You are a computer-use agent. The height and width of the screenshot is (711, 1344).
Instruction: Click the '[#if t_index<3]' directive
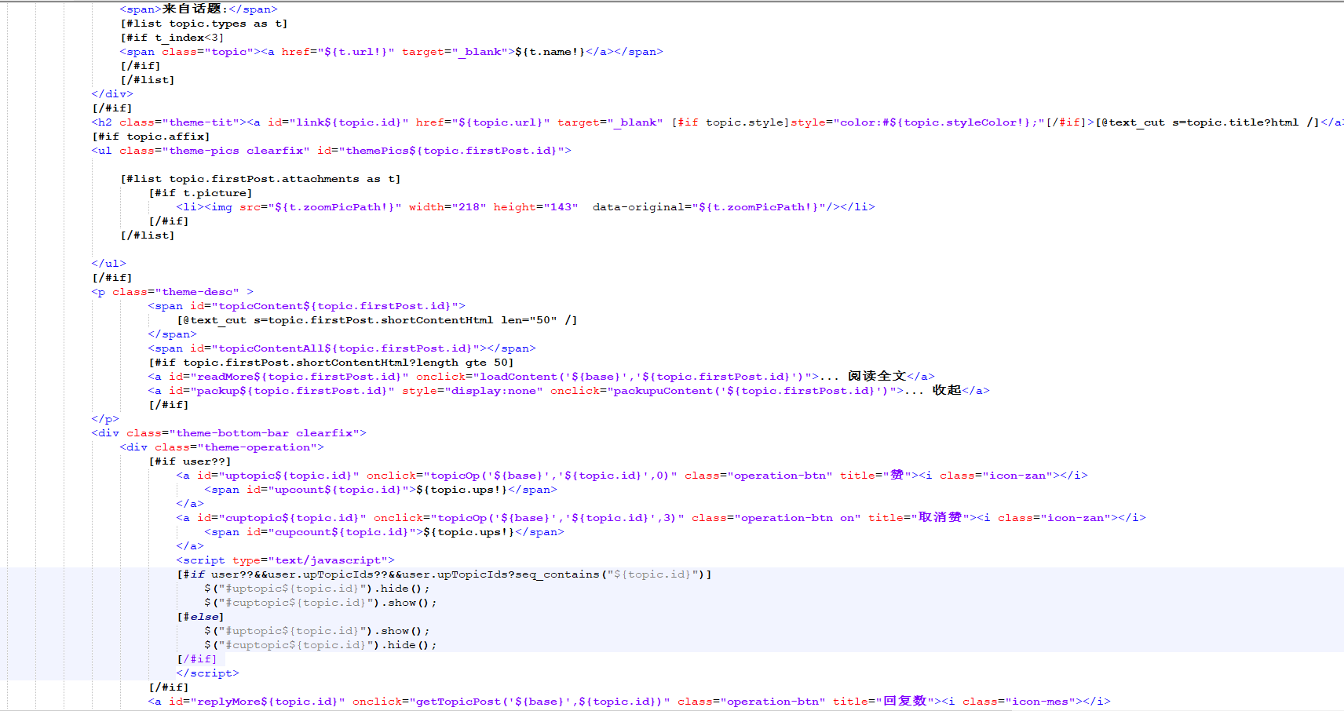coord(172,38)
